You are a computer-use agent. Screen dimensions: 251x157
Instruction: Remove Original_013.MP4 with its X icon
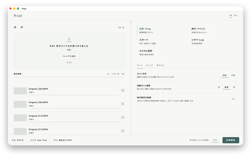123,131
